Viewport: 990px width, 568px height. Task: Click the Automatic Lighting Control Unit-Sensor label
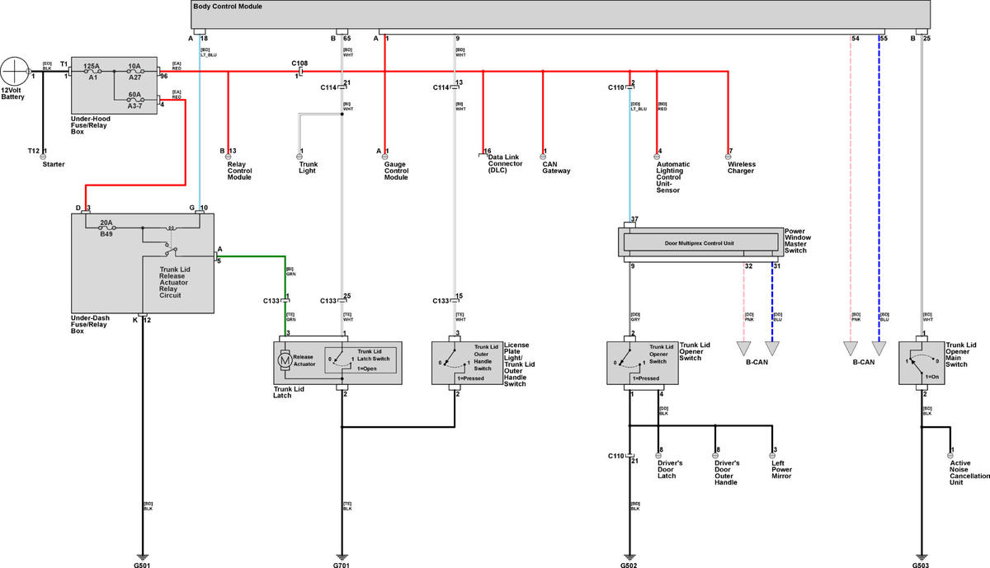673,177
